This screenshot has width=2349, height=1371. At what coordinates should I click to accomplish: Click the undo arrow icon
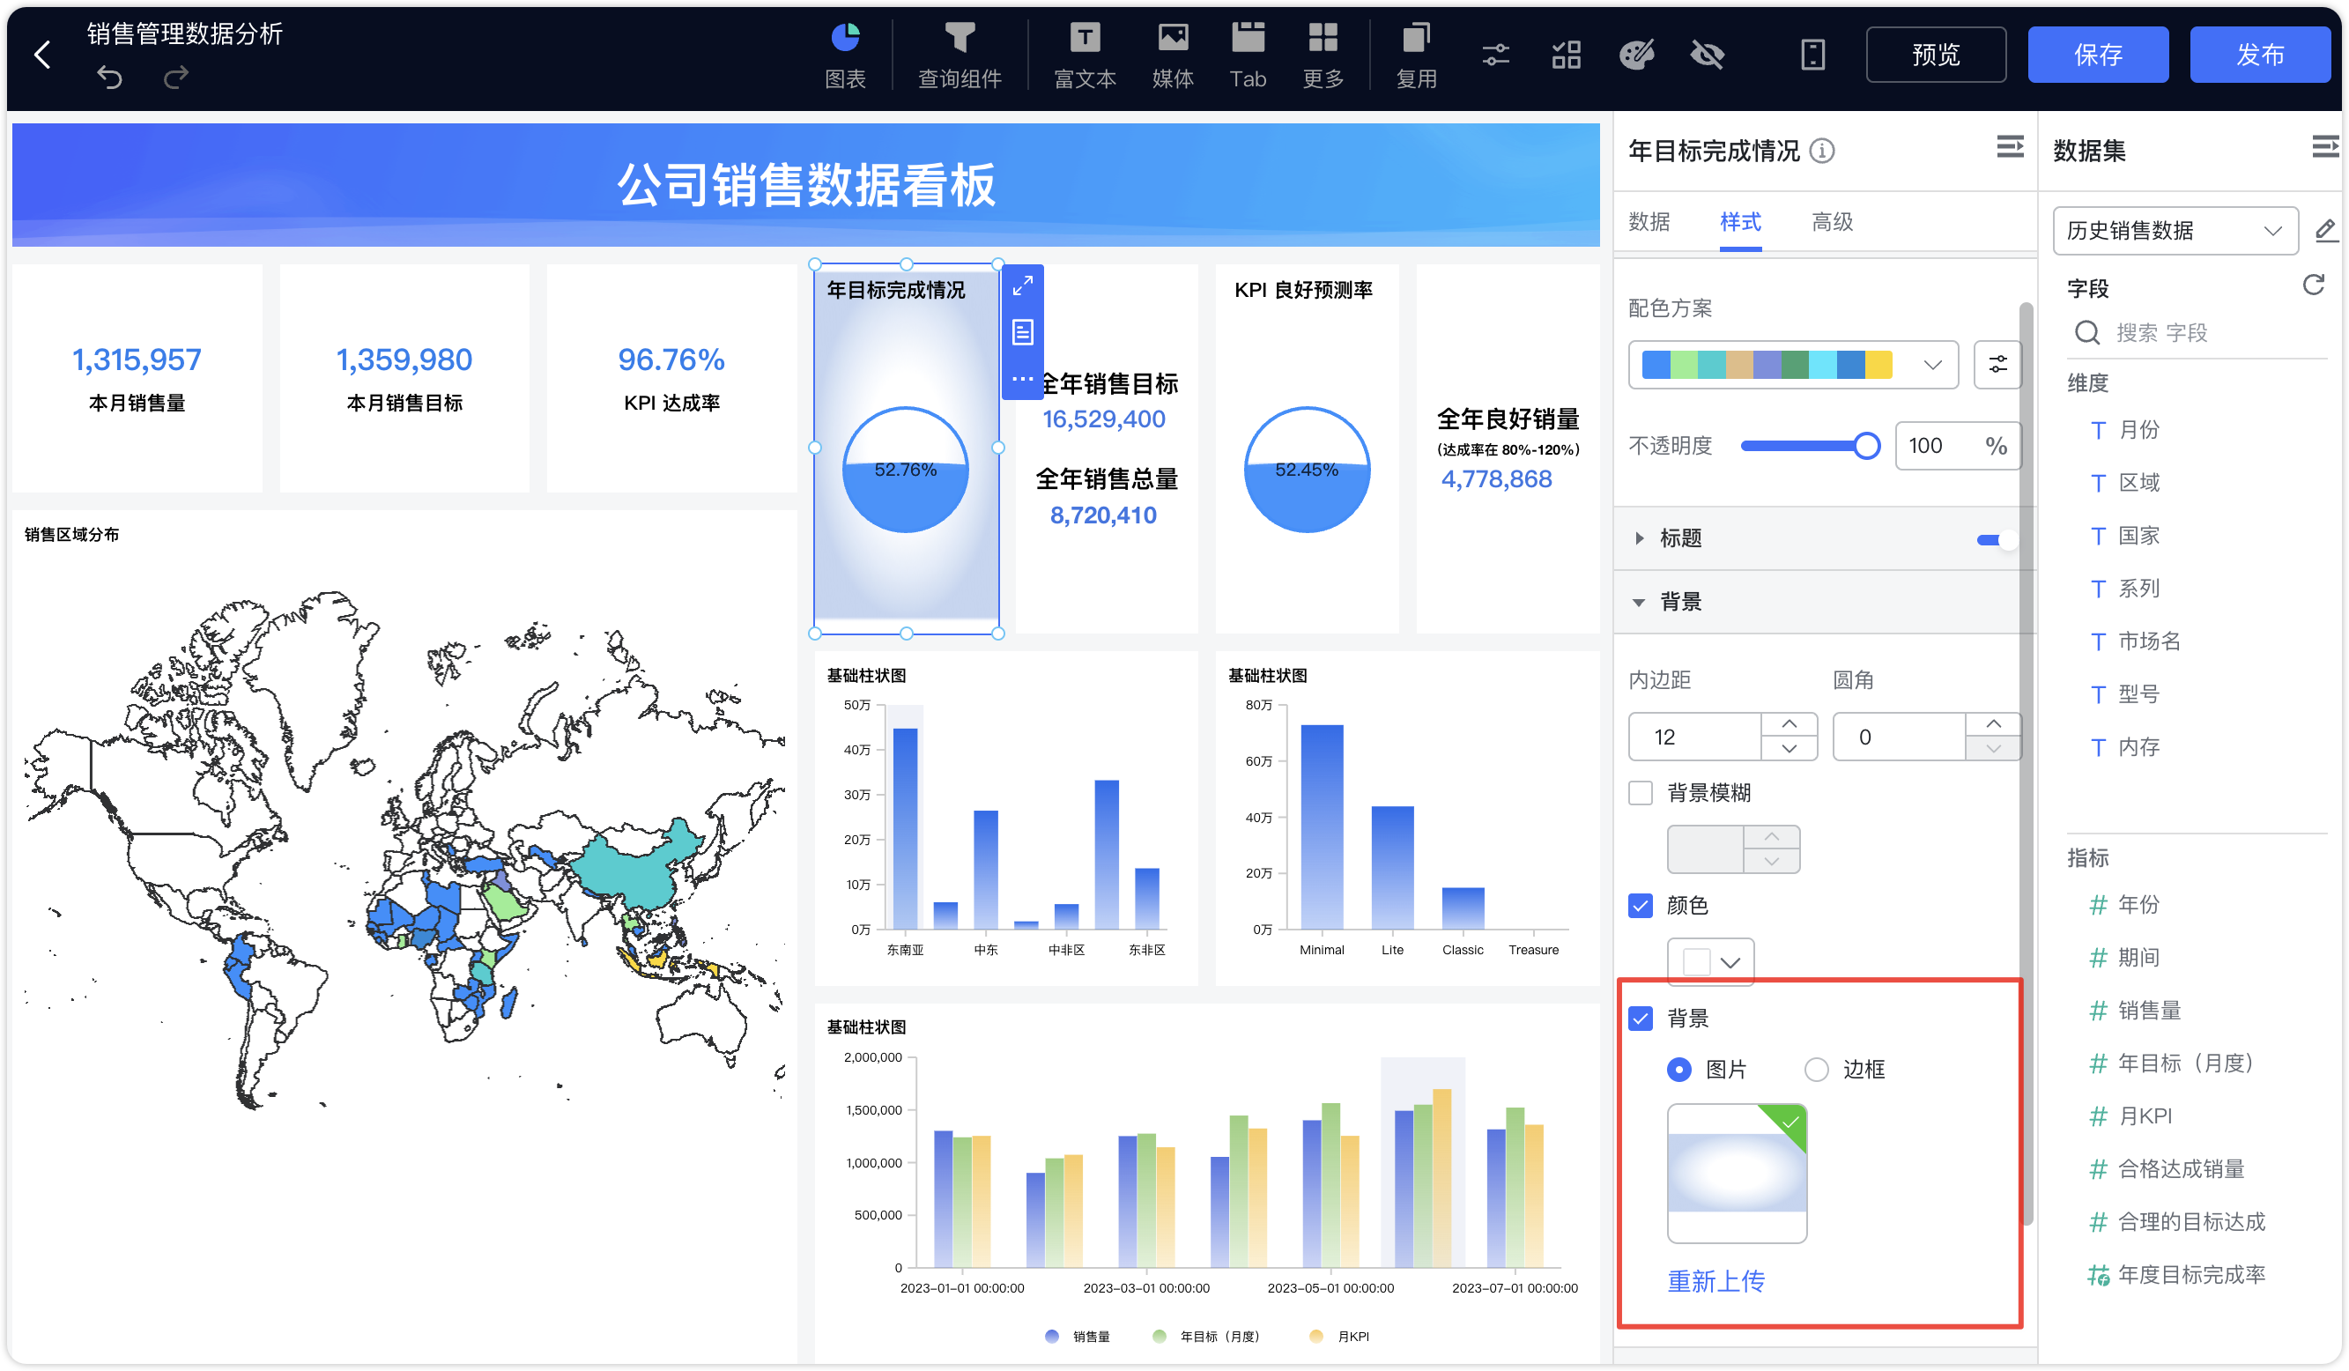coord(109,77)
